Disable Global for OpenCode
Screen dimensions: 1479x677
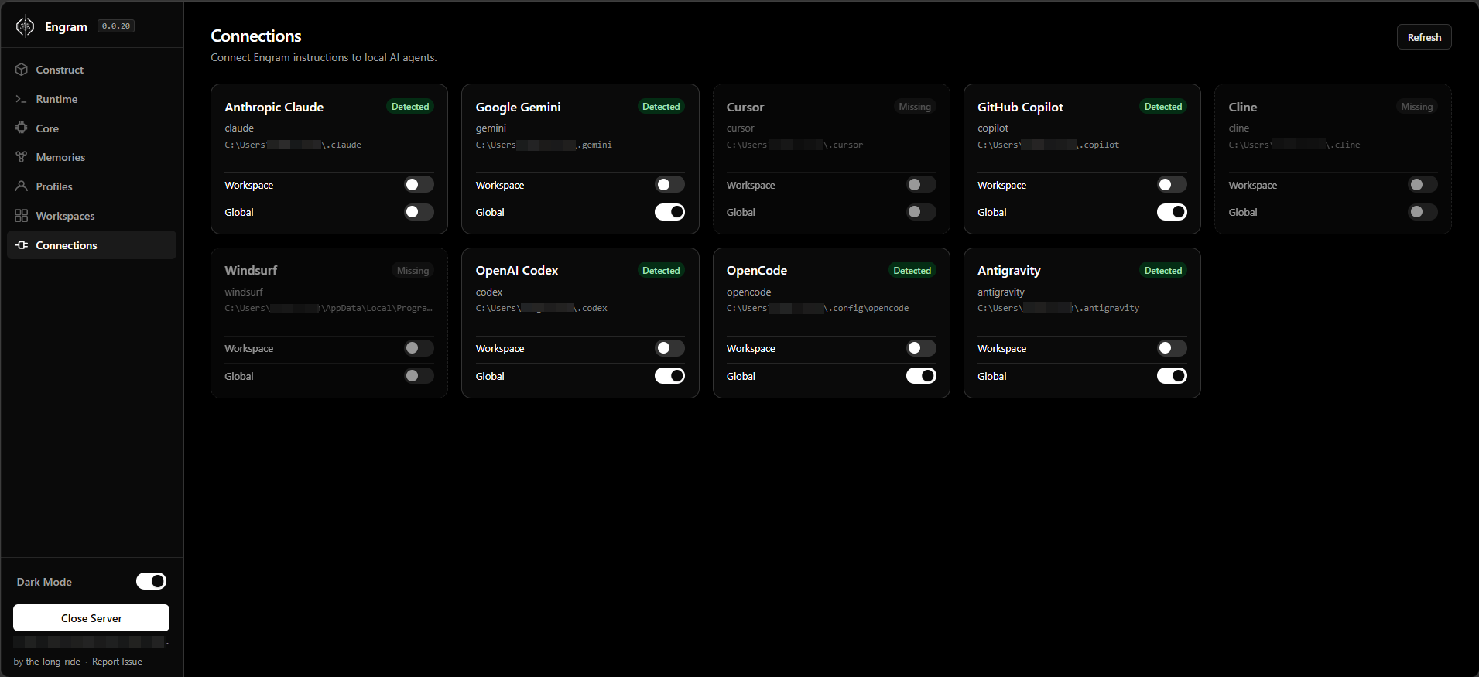pyautogui.click(x=921, y=376)
